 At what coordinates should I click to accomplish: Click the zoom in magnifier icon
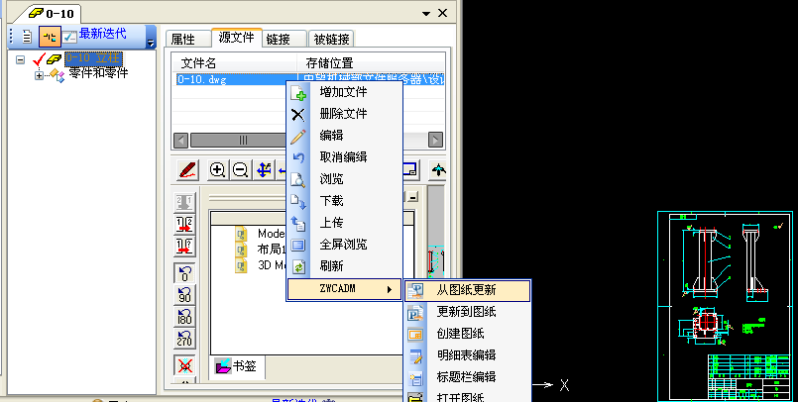tap(217, 170)
